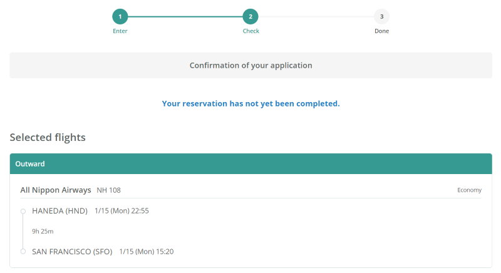Click the NH 108 flight number
Screen dimensions: 501x273
coord(108,190)
